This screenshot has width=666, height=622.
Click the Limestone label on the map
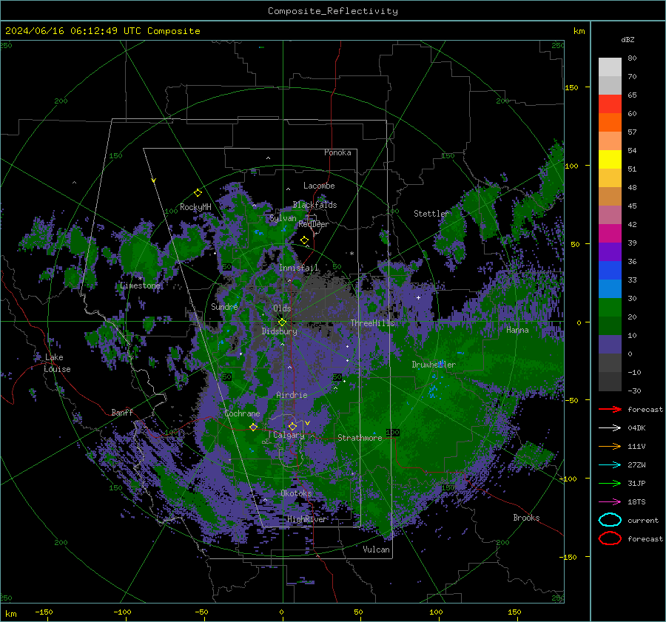140,285
